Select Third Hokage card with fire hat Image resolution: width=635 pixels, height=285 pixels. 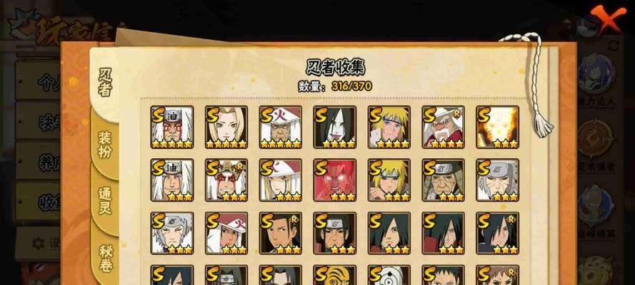pos(280,127)
